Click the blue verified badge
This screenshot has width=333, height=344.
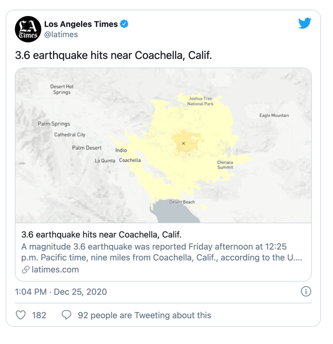point(124,23)
